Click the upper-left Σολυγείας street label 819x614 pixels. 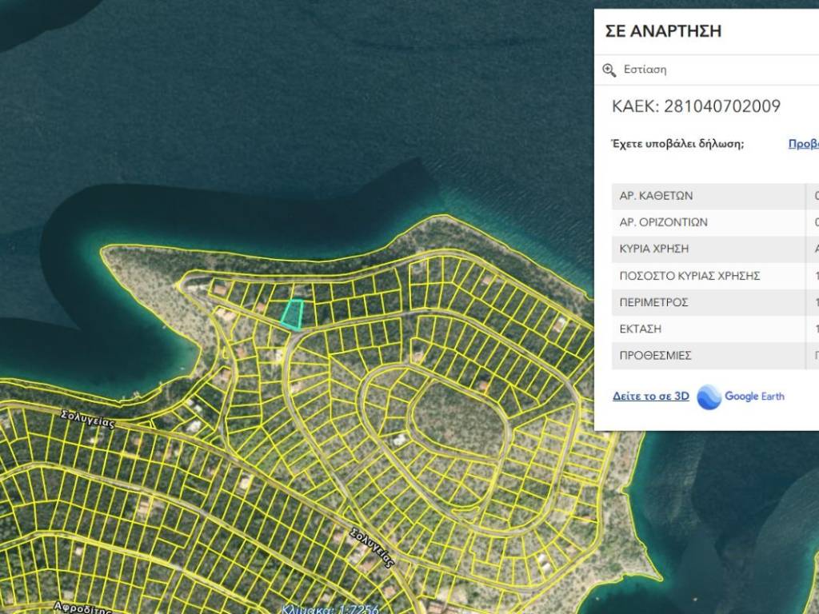(x=88, y=419)
